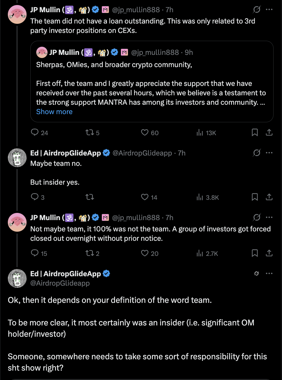Expand quoted tweet with Show more
The width and height of the screenshot is (282, 380).
tap(54, 112)
